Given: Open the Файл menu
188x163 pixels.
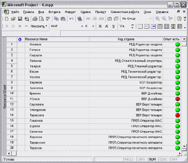Looking at the screenshot, I should coord(15,12).
